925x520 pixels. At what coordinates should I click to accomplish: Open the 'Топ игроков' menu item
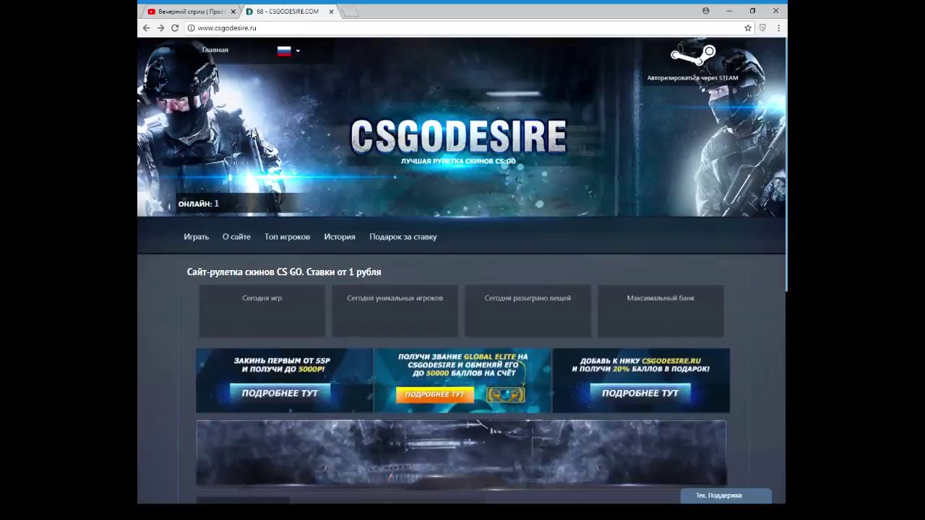(287, 237)
